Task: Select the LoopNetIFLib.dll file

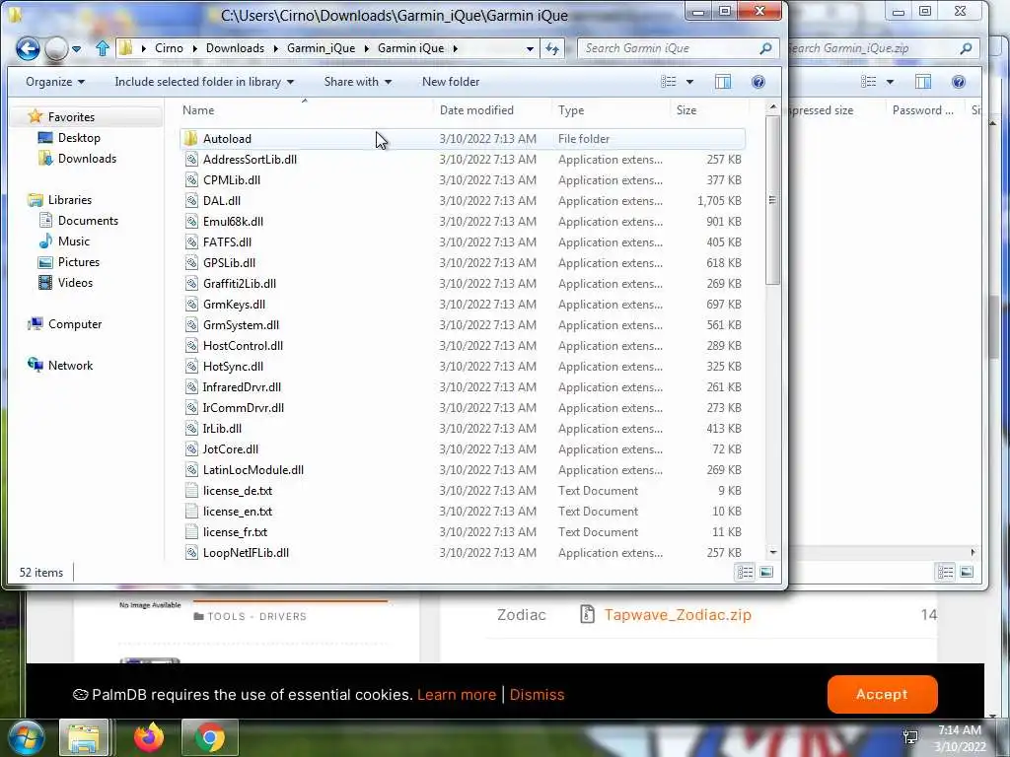Action: (x=463, y=552)
